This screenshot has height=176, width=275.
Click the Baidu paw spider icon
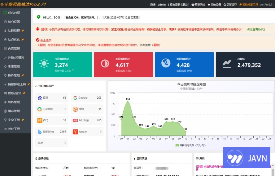[x=40, y=98]
